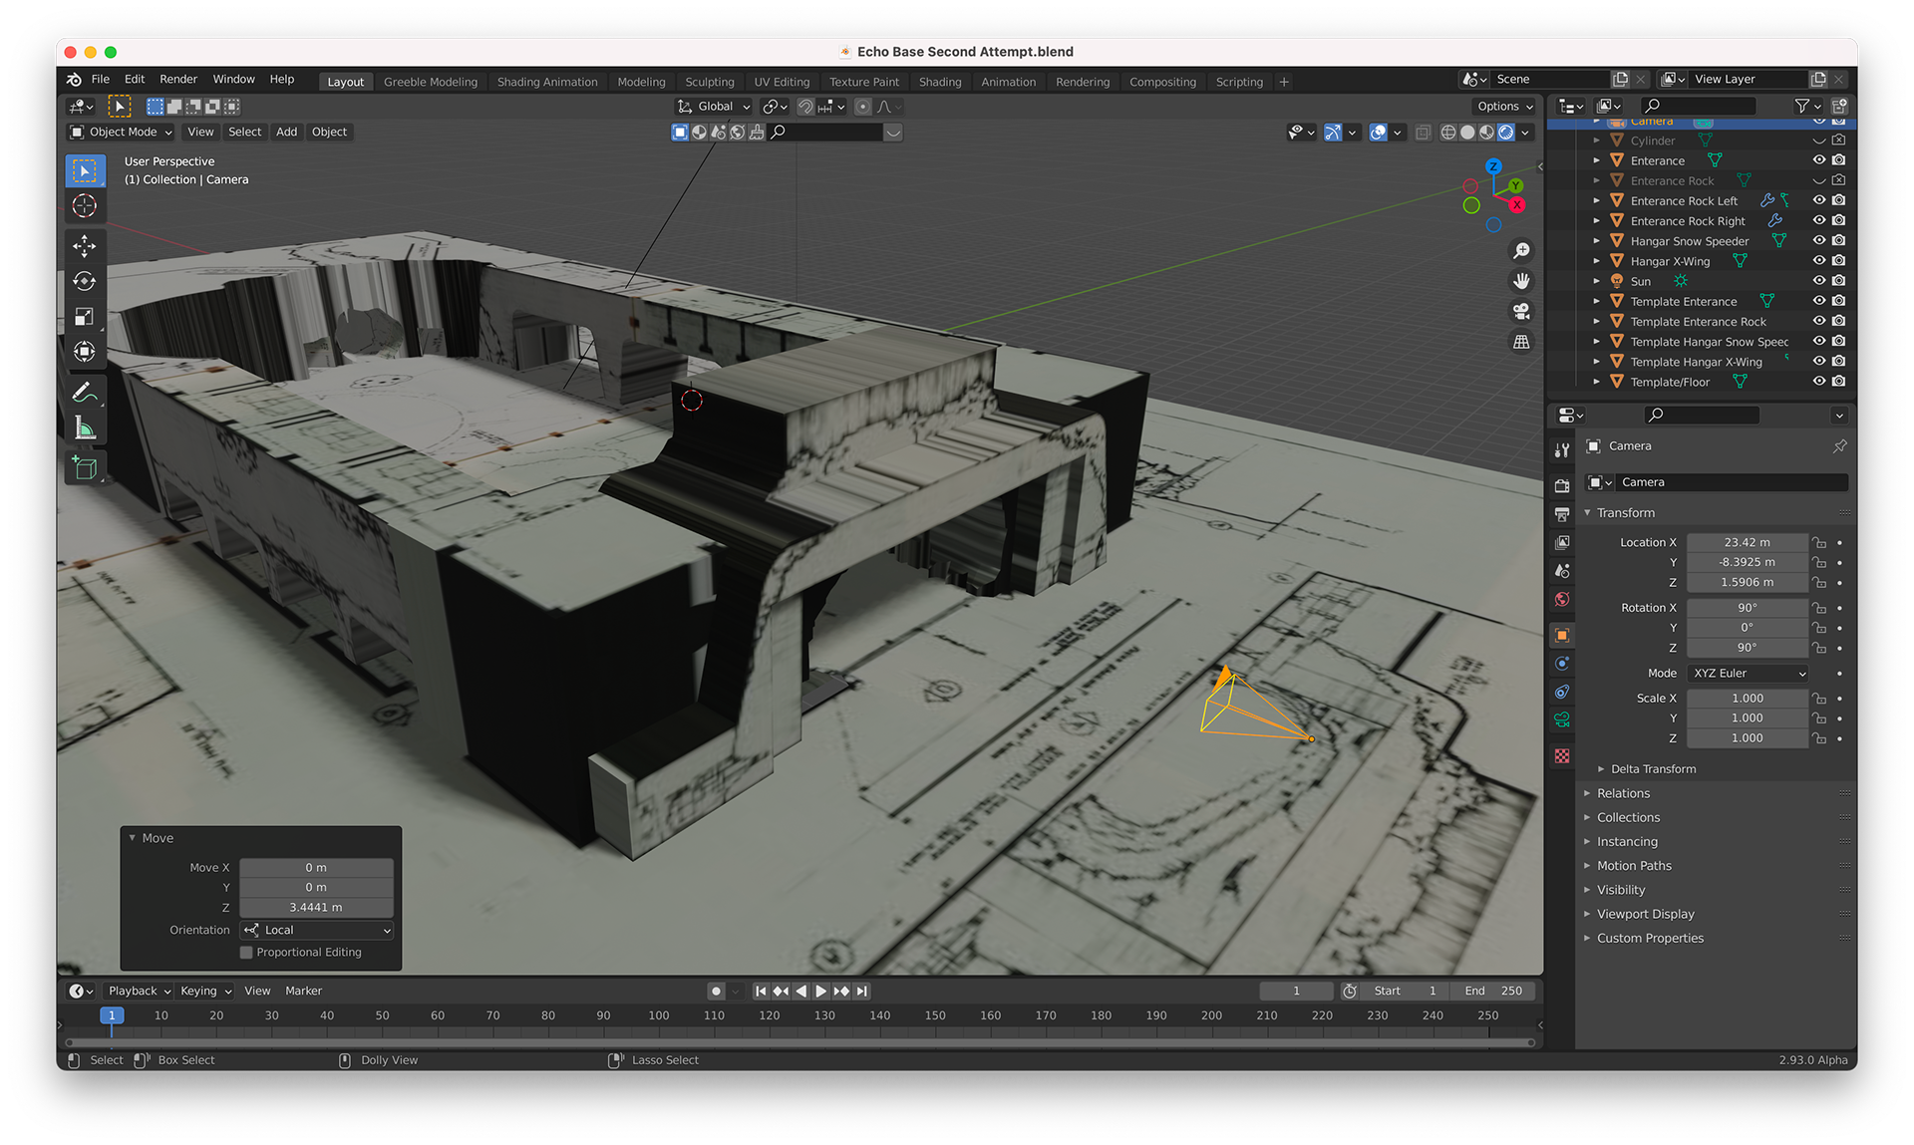Play the animation forward
1914x1145 pixels.
[x=820, y=992]
